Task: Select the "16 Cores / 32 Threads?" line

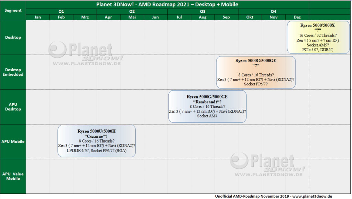Action: pyautogui.click(x=318, y=35)
